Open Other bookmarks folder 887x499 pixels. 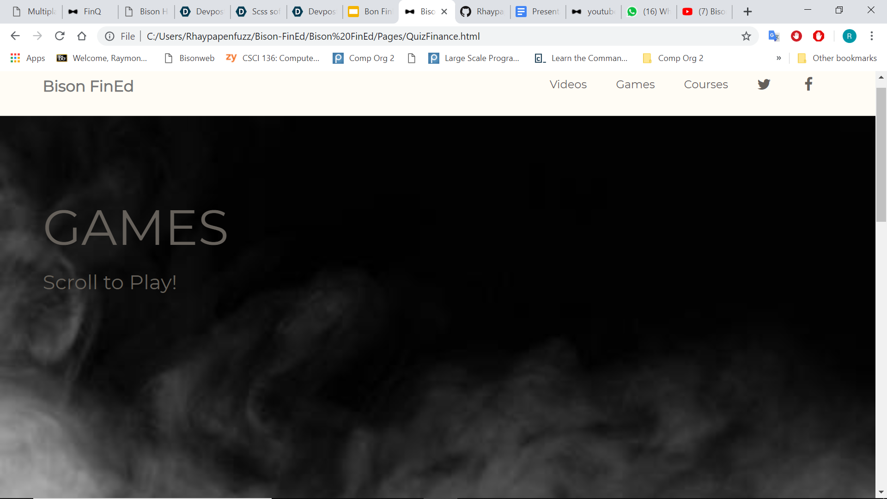pyautogui.click(x=837, y=58)
